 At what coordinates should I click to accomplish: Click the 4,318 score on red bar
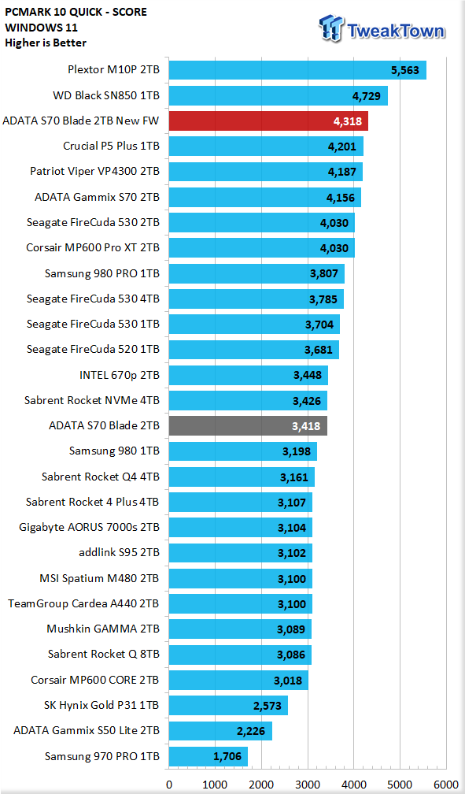(348, 121)
